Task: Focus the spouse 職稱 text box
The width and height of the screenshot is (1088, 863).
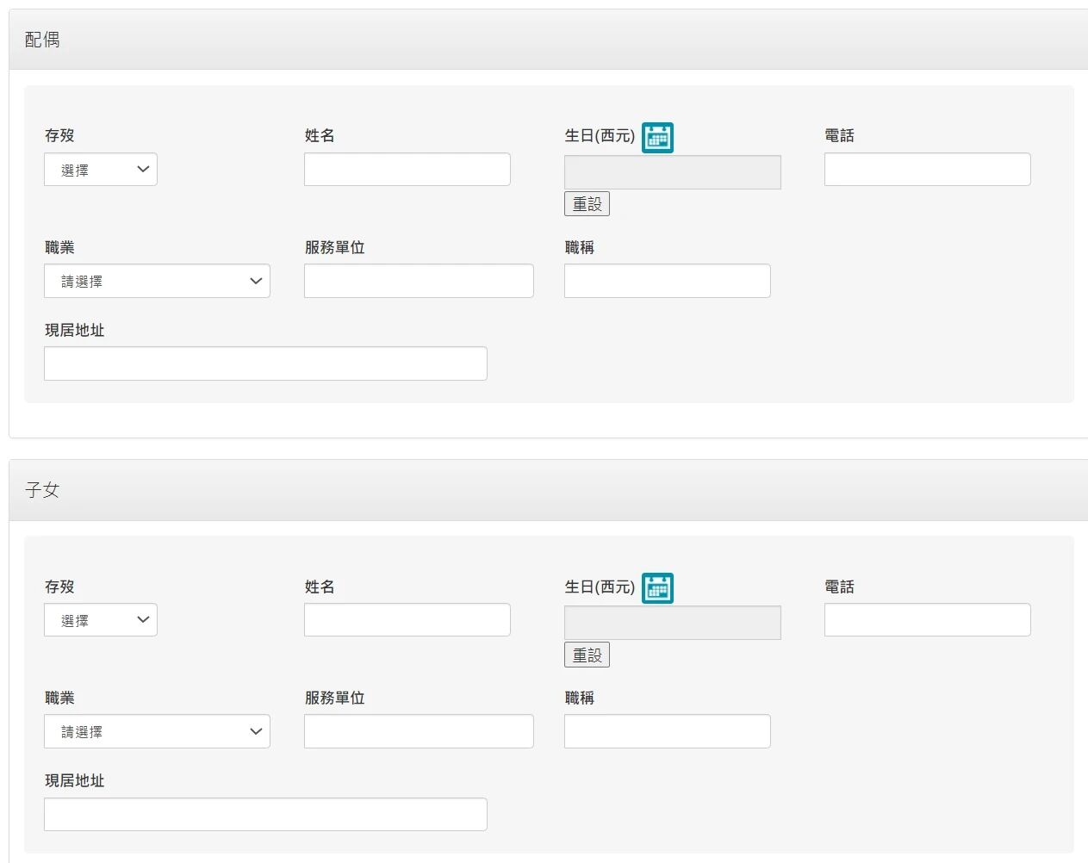Action: (667, 281)
